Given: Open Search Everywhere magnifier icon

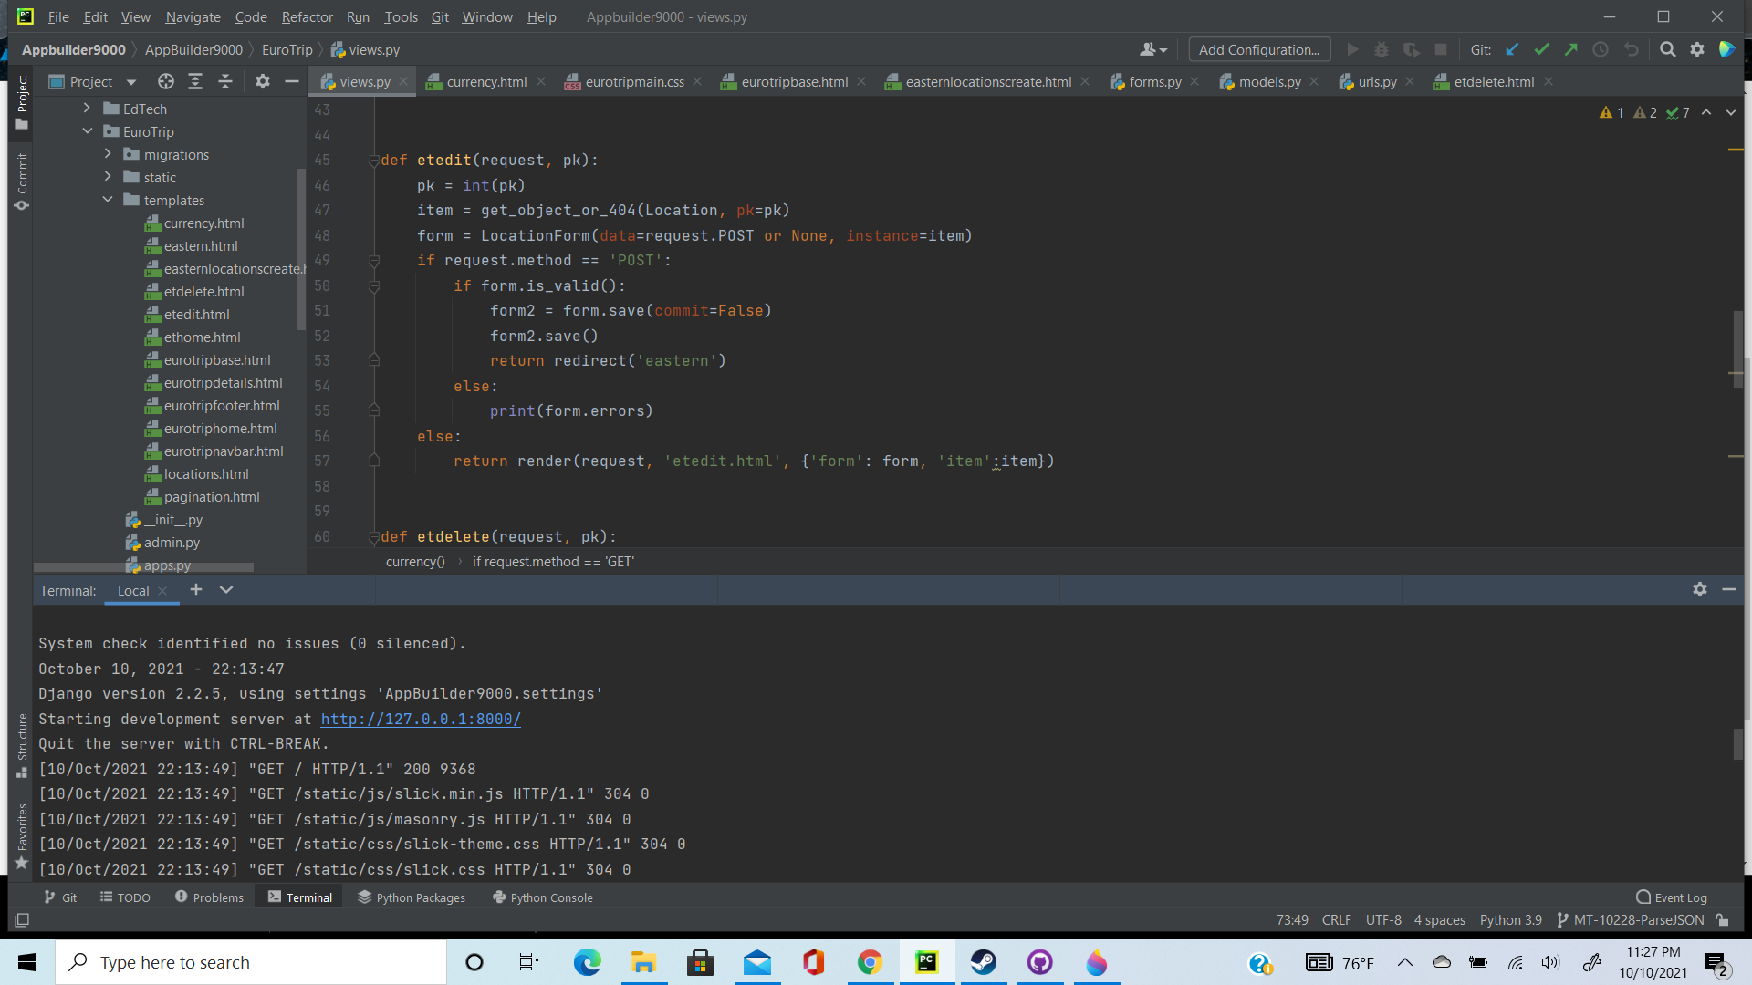Looking at the screenshot, I should pyautogui.click(x=1667, y=50).
